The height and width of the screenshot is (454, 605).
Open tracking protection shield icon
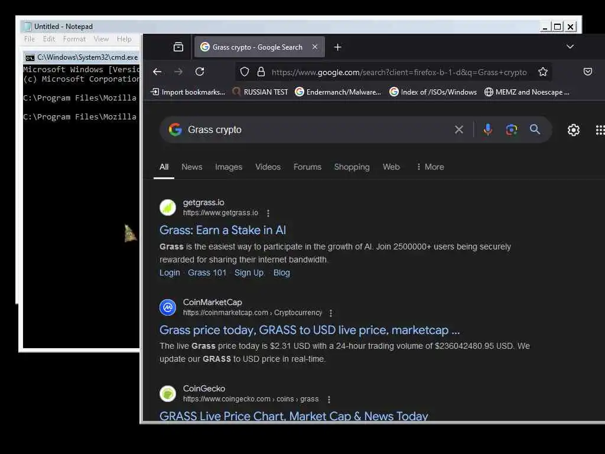(x=245, y=72)
